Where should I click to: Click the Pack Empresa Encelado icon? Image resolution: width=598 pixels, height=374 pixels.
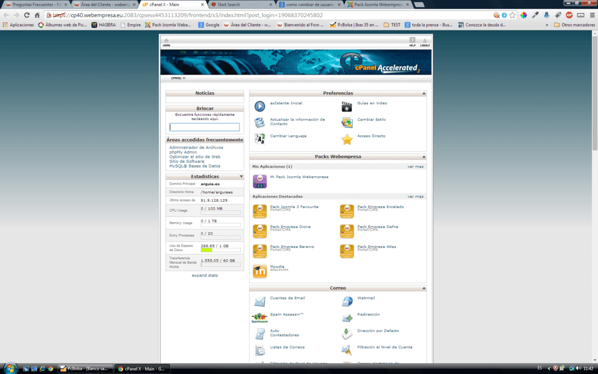(x=347, y=211)
